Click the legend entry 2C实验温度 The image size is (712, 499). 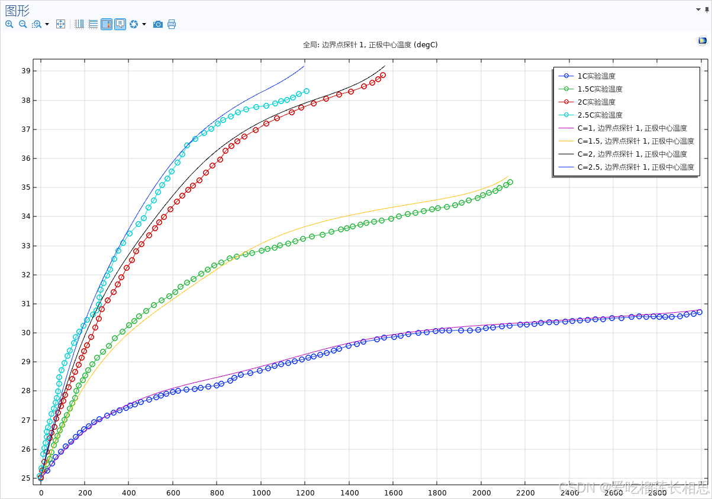click(x=596, y=102)
